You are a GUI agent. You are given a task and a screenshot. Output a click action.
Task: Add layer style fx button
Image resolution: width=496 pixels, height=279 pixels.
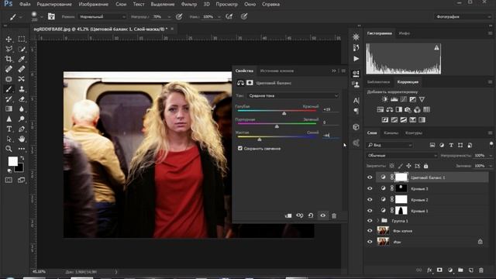click(429, 270)
